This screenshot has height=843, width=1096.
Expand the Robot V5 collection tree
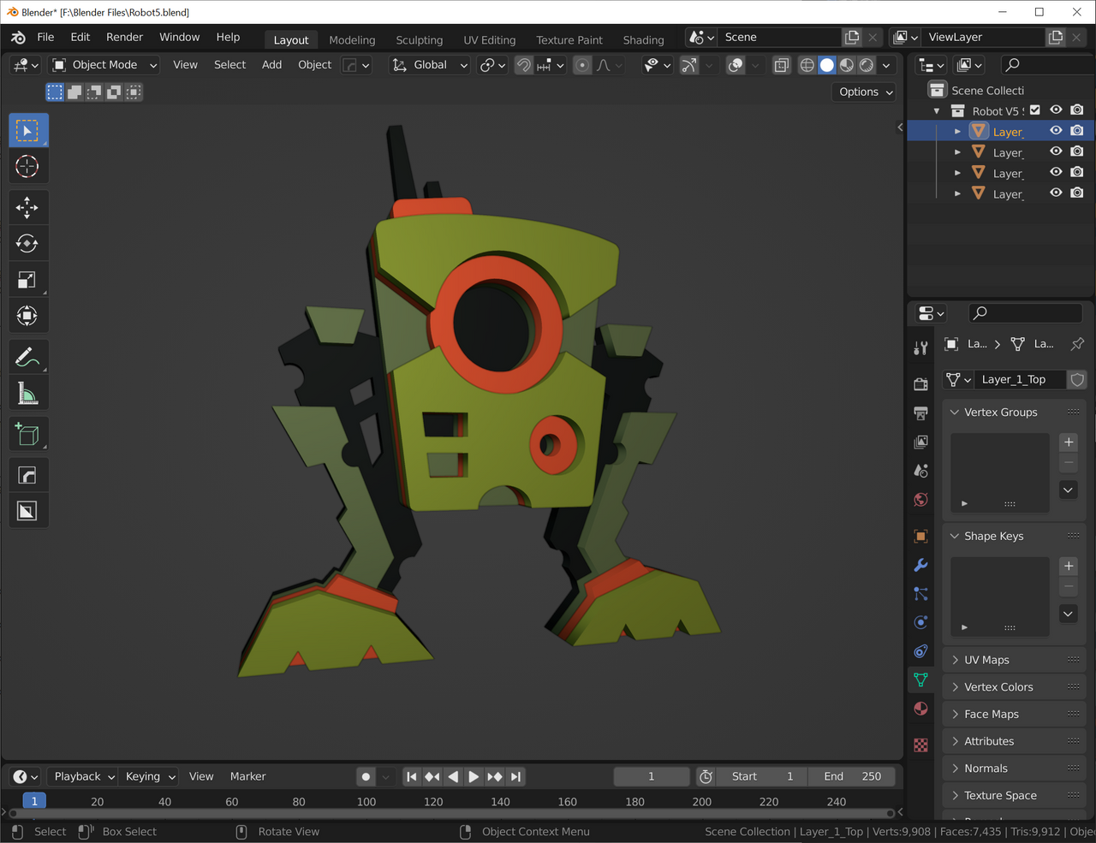[x=937, y=111]
